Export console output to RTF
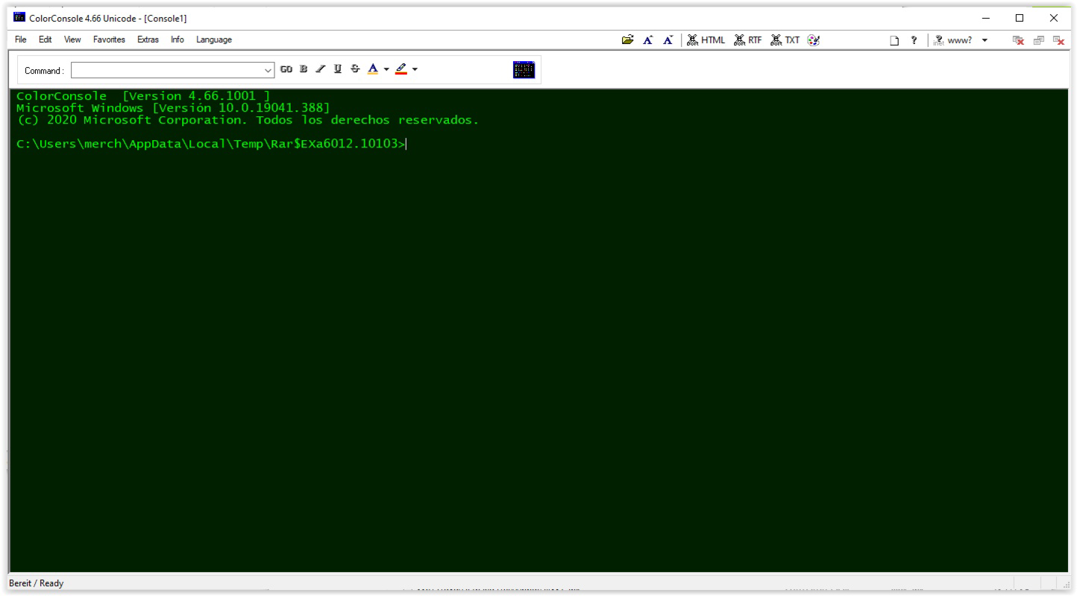The width and height of the screenshot is (1077, 596). (x=749, y=39)
